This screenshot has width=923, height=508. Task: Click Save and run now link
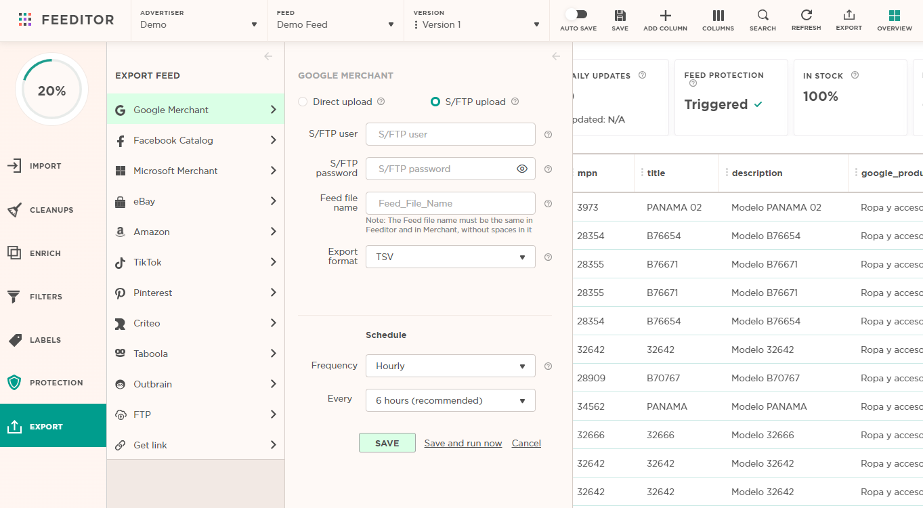(463, 443)
